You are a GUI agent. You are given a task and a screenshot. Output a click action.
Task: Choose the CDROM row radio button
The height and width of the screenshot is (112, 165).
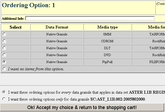pyautogui.click(x=4, y=41)
